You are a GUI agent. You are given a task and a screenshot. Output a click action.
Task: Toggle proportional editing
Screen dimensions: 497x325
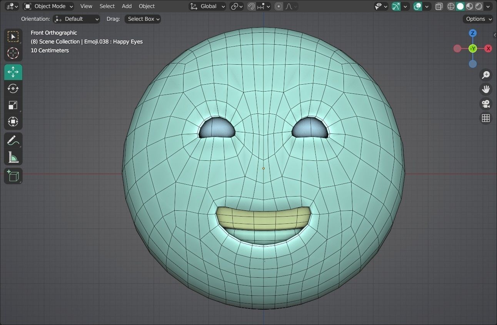click(279, 6)
